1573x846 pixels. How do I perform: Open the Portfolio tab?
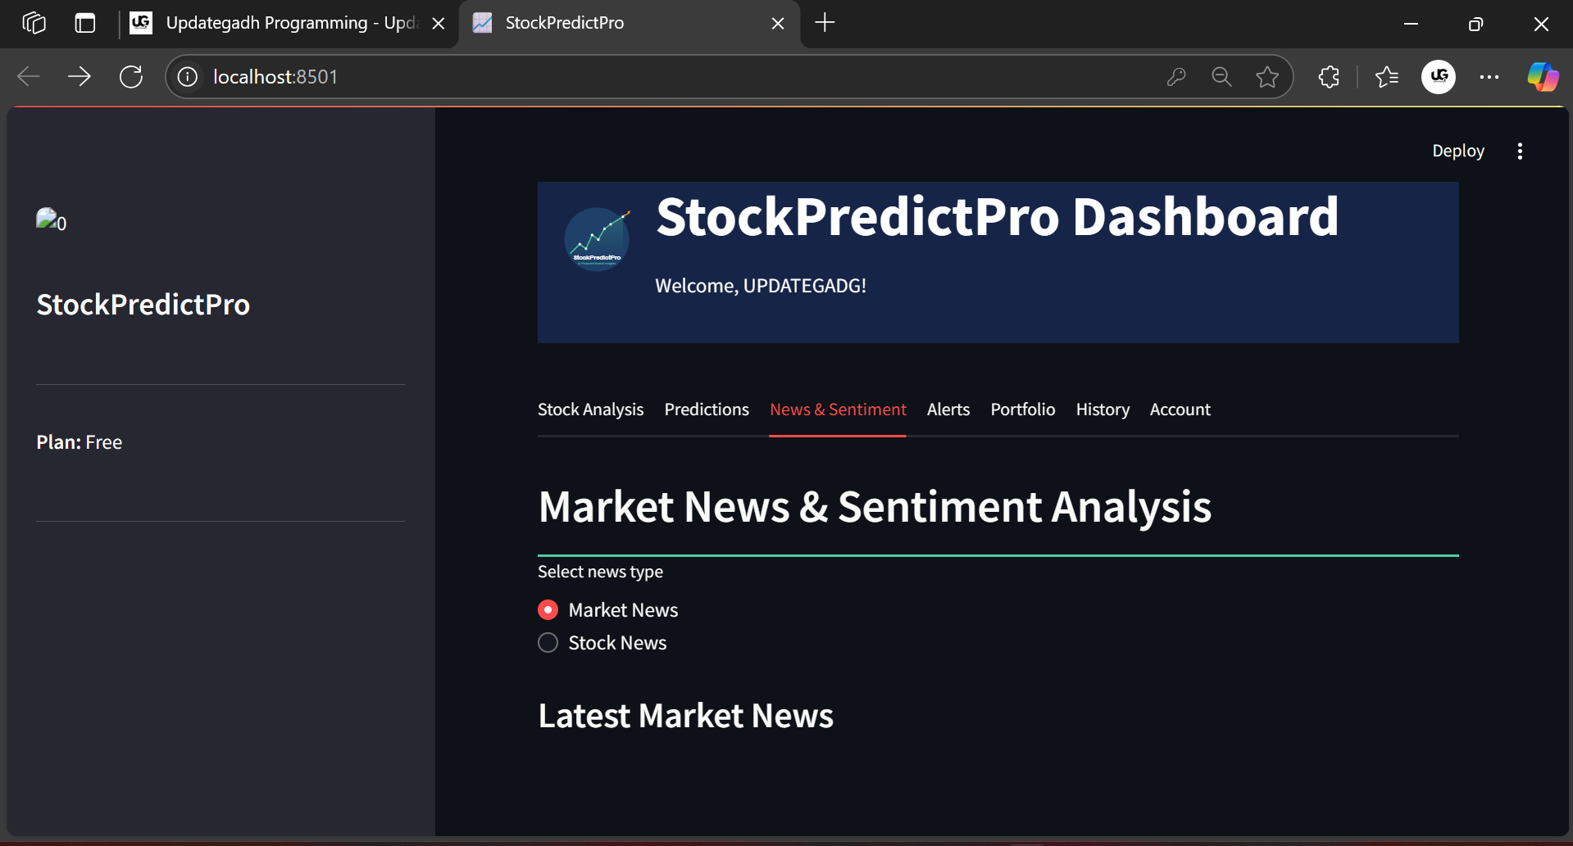pyautogui.click(x=1023, y=409)
